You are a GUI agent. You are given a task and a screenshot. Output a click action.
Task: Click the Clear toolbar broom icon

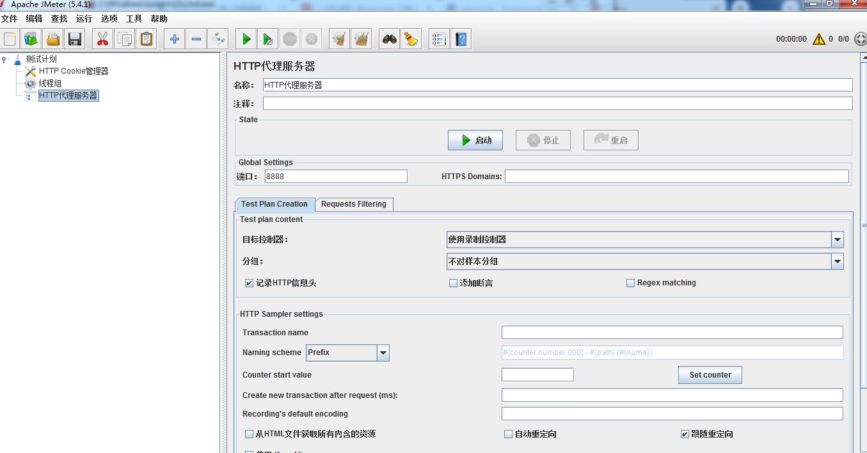339,39
